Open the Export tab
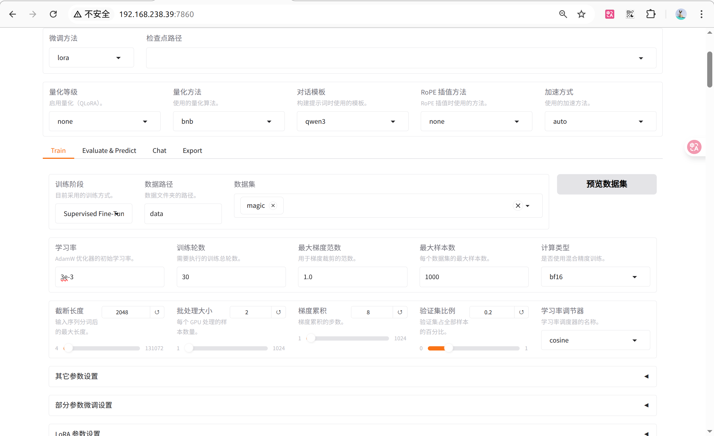Screen dimensions: 714x436 tap(192, 151)
